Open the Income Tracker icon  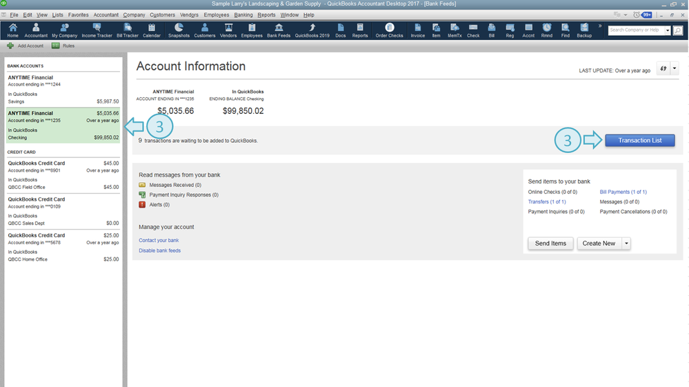pos(97,30)
